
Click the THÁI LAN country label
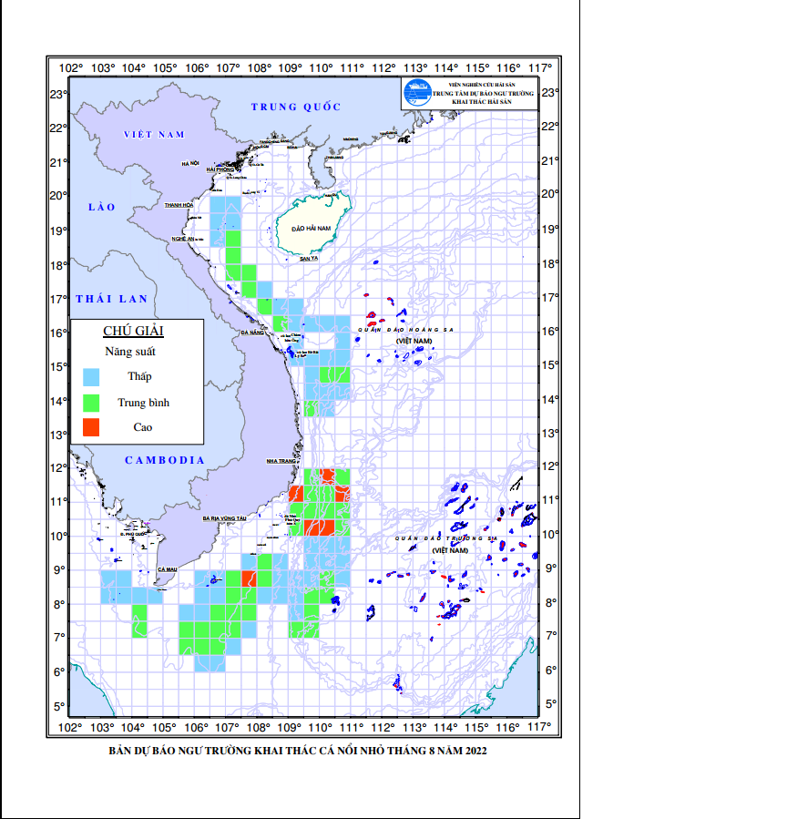[112, 299]
